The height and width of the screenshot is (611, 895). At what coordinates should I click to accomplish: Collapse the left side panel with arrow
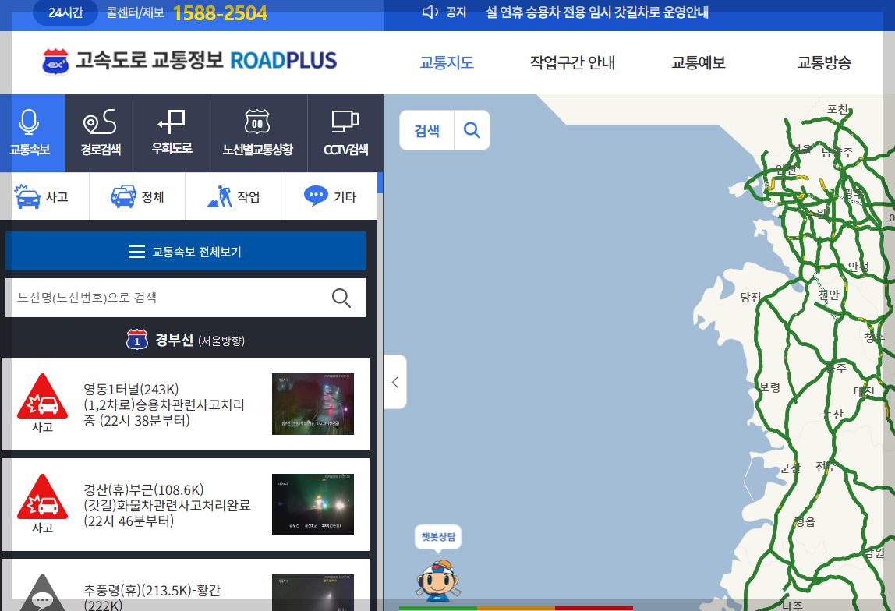pos(395,382)
